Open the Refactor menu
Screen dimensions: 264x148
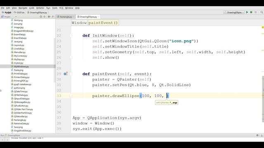pos(40,8)
